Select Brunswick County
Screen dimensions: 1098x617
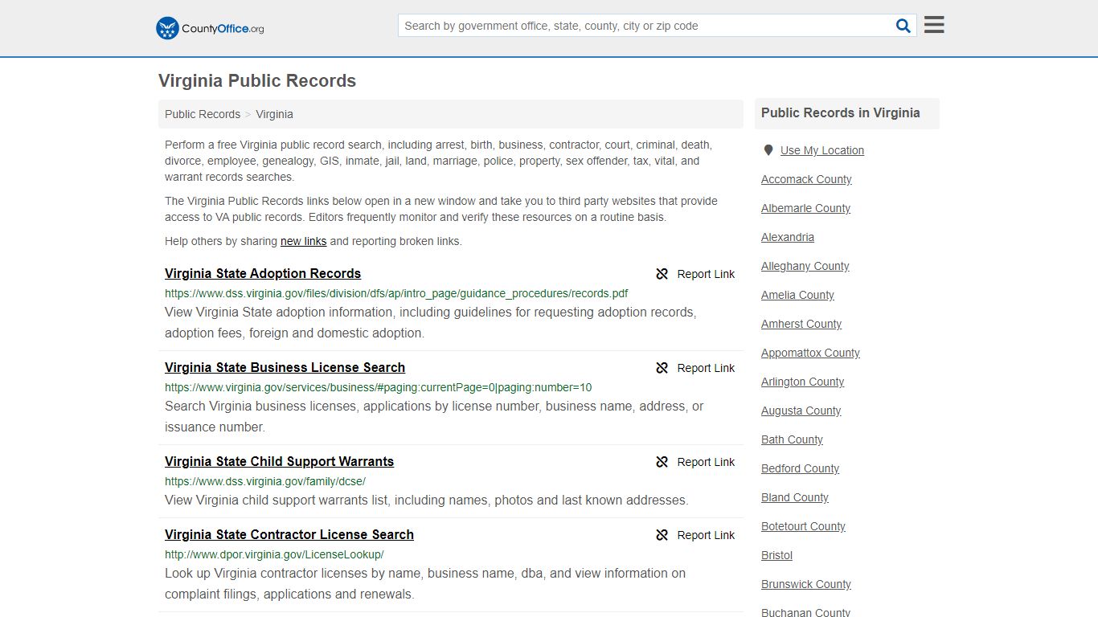coord(806,584)
